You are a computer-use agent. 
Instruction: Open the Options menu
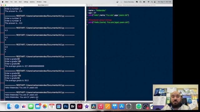pyautogui.click(x=32, y=2)
